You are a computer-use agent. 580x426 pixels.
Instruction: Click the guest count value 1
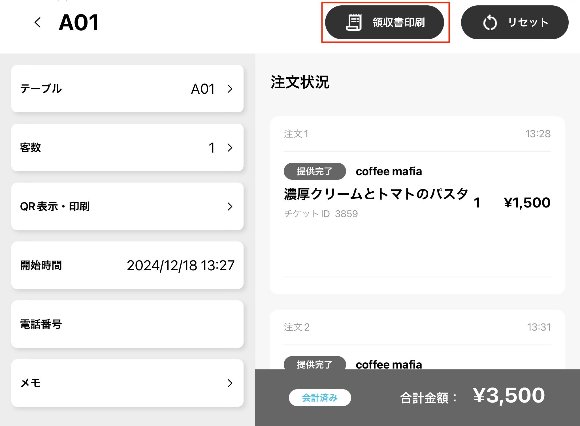click(x=212, y=147)
